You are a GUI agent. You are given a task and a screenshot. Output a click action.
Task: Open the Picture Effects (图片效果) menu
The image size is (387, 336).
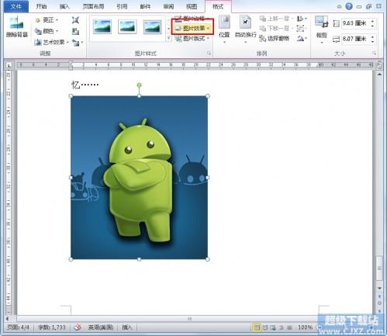point(192,28)
